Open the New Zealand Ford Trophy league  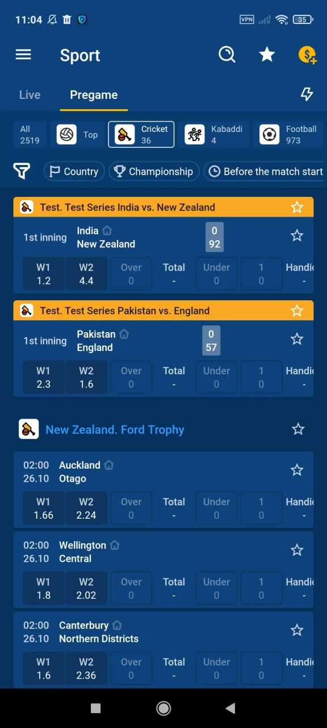(115, 429)
